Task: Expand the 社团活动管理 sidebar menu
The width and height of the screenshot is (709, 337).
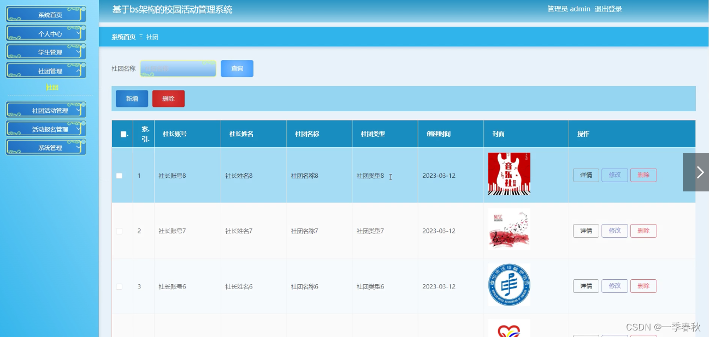Action: pyautogui.click(x=46, y=110)
